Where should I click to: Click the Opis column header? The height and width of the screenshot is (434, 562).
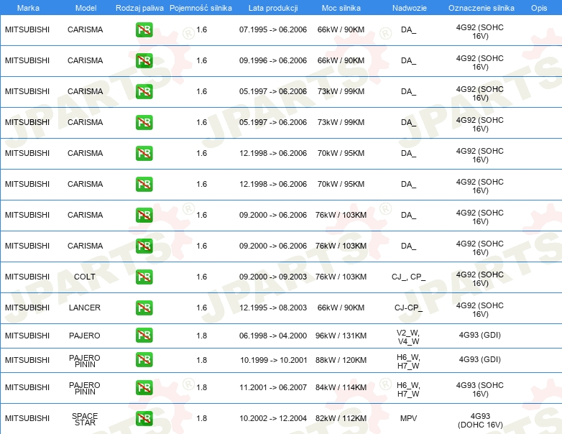pyautogui.click(x=539, y=8)
